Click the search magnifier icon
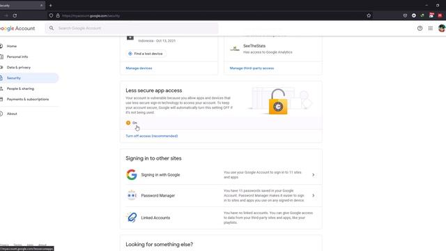Screen dimensions: 446x251 (x=52, y=28)
